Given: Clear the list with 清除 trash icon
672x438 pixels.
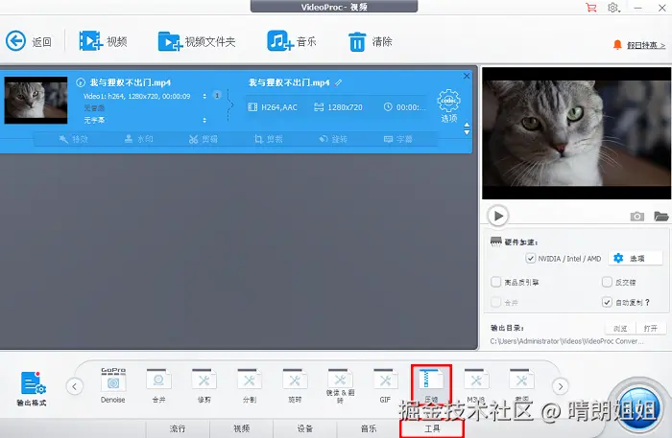Looking at the screenshot, I should point(357,42).
